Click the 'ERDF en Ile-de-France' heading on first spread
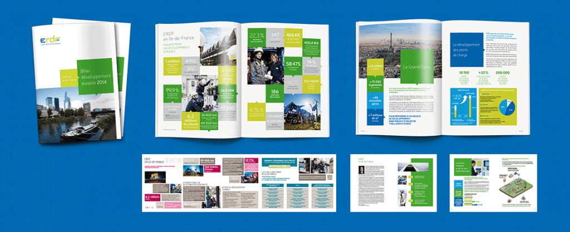Viewport: 570px width, 232px height. 179,36
